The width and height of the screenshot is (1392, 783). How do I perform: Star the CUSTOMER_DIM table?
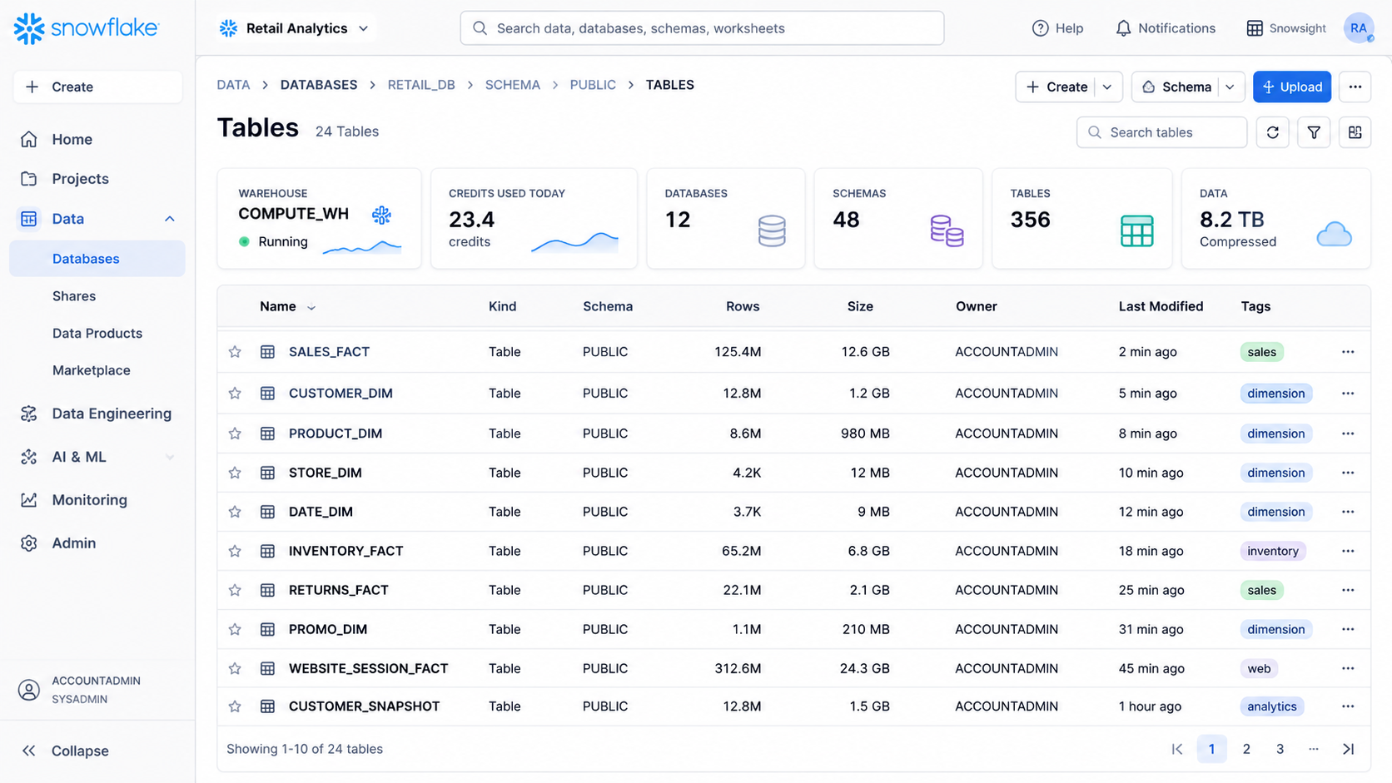tap(235, 393)
